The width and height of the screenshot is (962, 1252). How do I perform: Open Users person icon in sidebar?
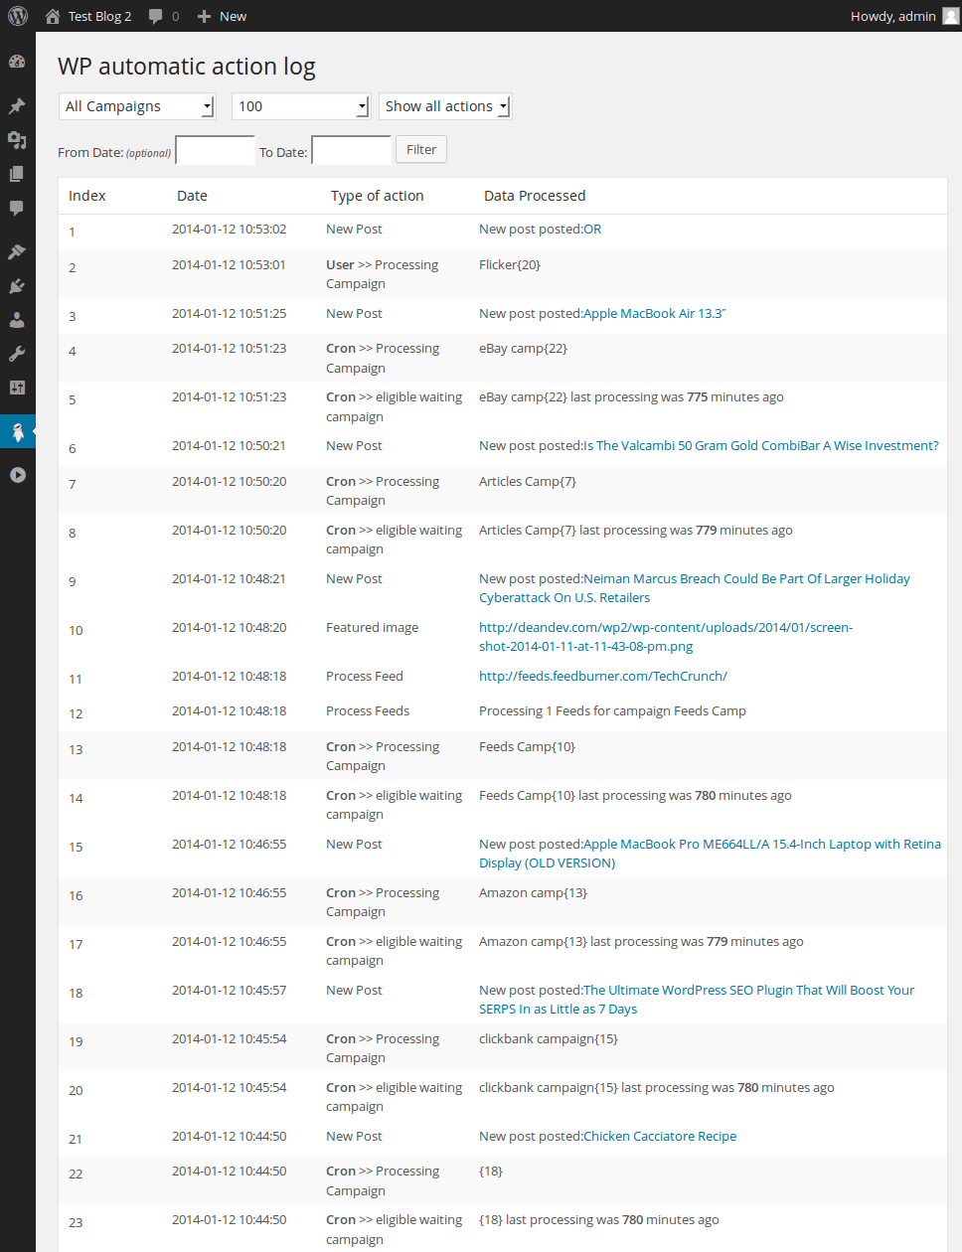point(17,320)
